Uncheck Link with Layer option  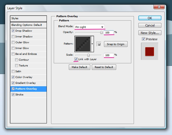pos(76,59)
